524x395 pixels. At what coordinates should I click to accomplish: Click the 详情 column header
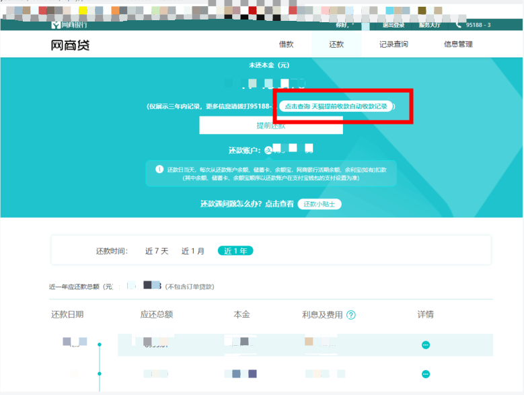coord(425,314)
